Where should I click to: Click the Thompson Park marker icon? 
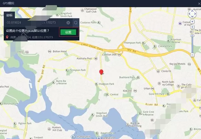(x=143, y=43)
